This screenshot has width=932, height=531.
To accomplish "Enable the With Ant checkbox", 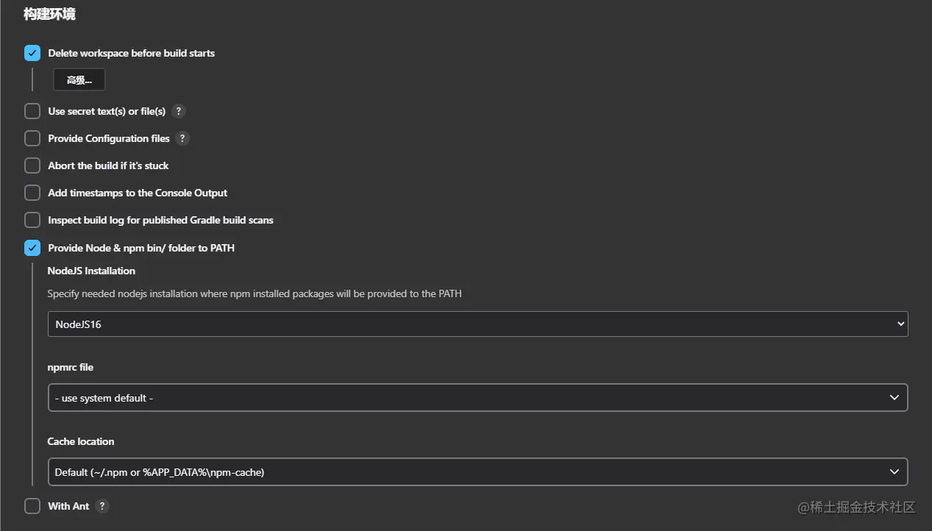I will pyautogui.click(x=32, y=506).
